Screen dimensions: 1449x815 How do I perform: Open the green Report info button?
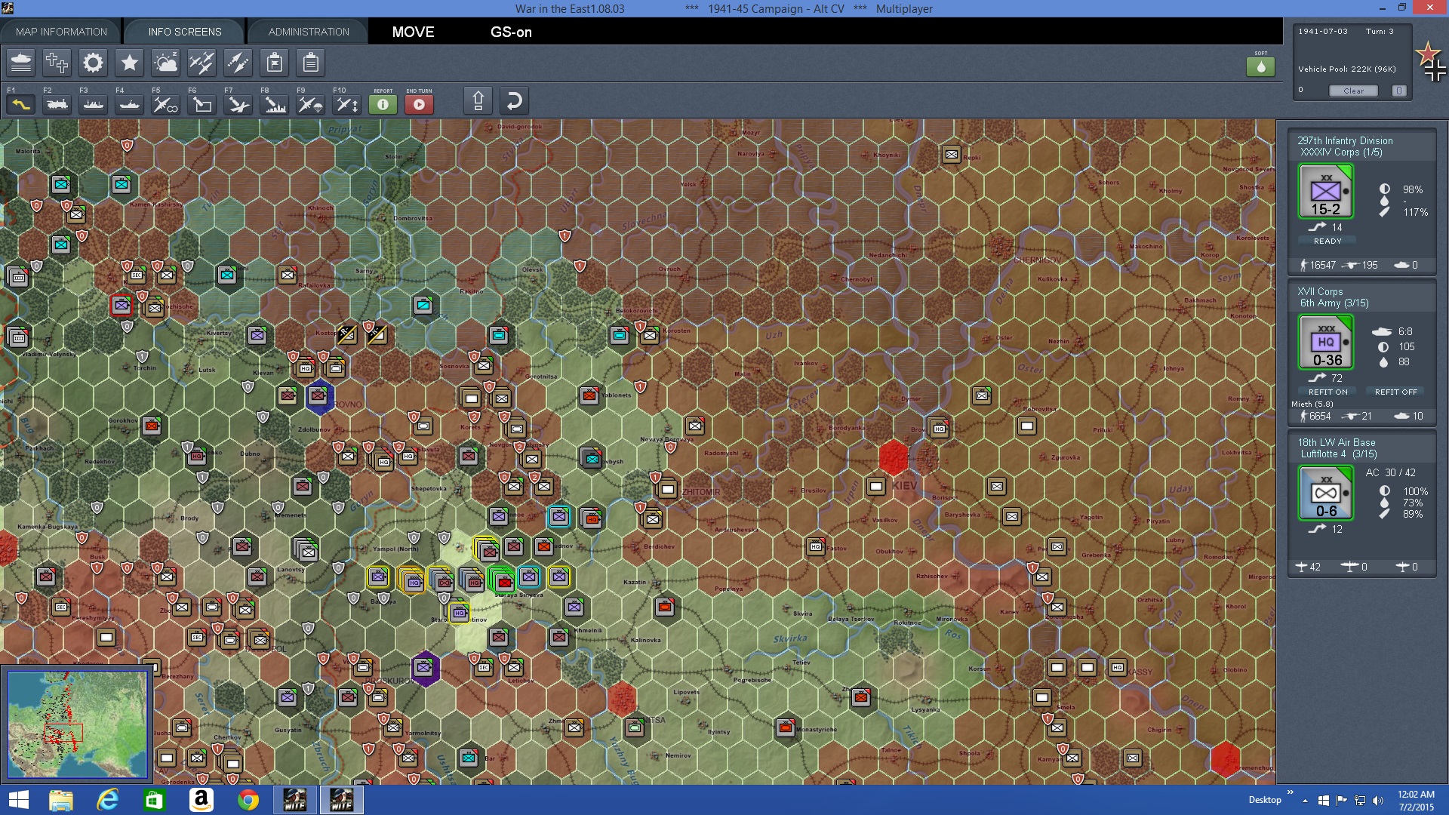(383, 104)
